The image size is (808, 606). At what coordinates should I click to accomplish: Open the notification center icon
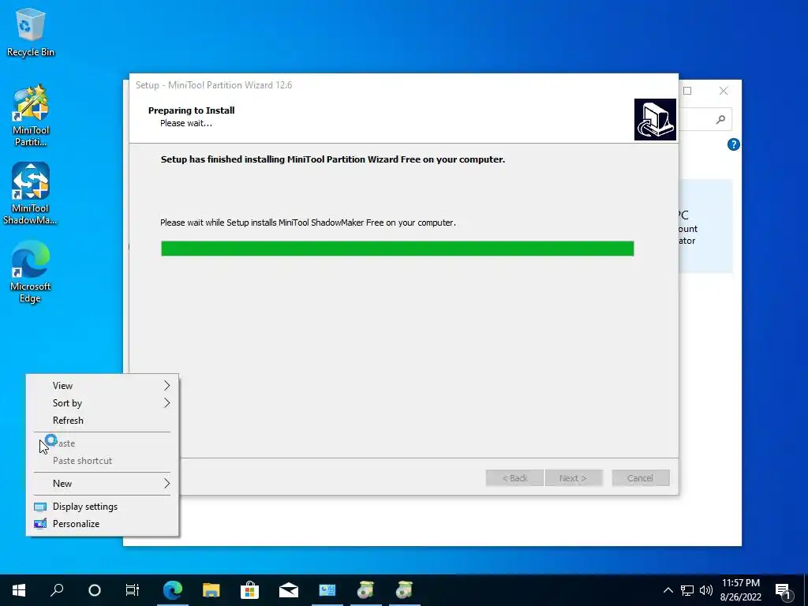tap(784, 590)
